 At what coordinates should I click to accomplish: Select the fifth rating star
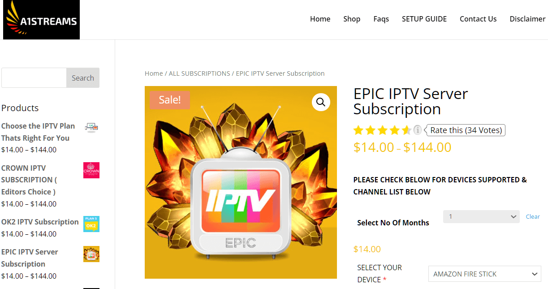click(x=406, y=130)
